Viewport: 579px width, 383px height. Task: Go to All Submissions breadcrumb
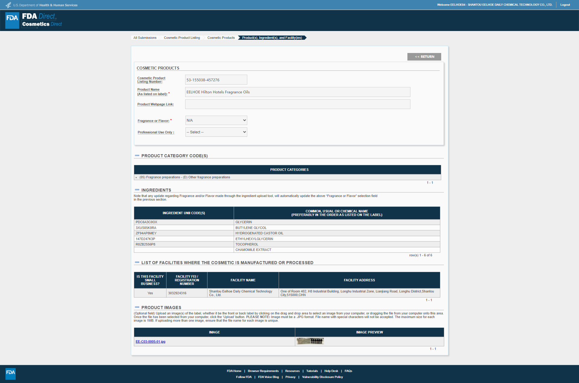click(145, 38)
